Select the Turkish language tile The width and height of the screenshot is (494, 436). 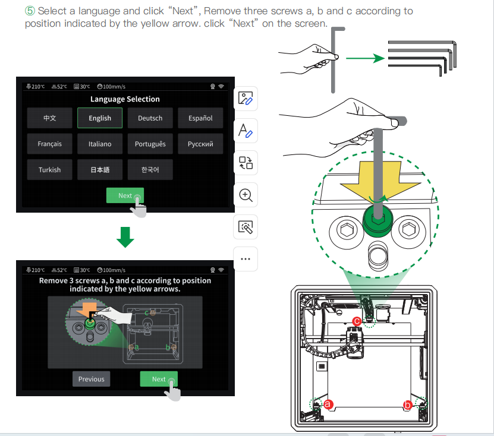pos(49,170)
